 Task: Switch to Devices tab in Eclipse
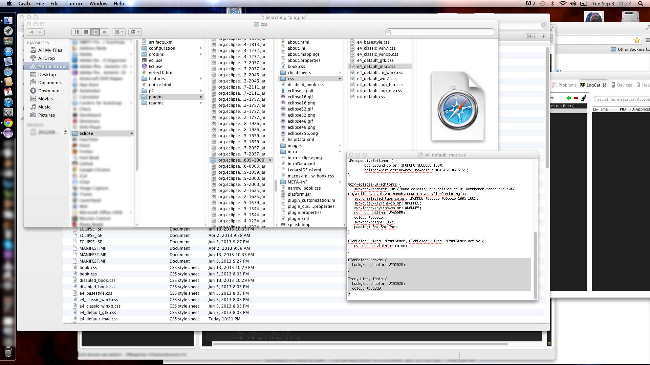pyautogui.click(x=622, y=85)
